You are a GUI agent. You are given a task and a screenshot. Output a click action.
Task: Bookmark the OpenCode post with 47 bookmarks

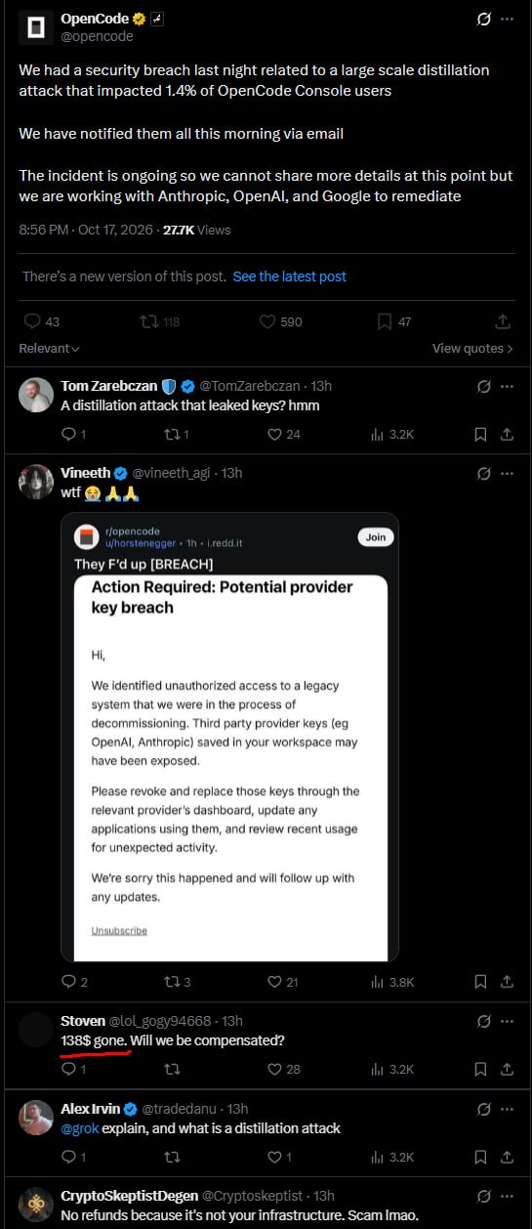coord(393,321)
